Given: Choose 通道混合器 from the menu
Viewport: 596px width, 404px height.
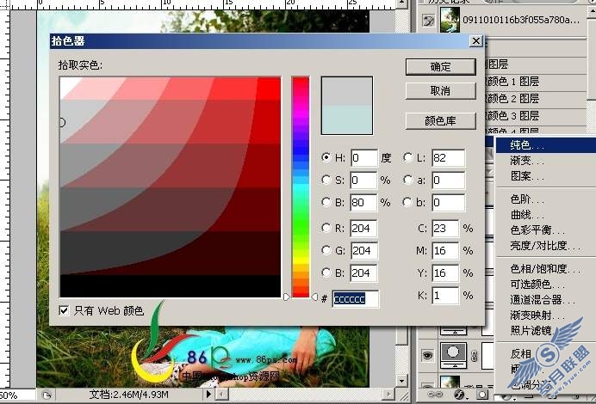Looking at the screenshot, I should 546,300.
